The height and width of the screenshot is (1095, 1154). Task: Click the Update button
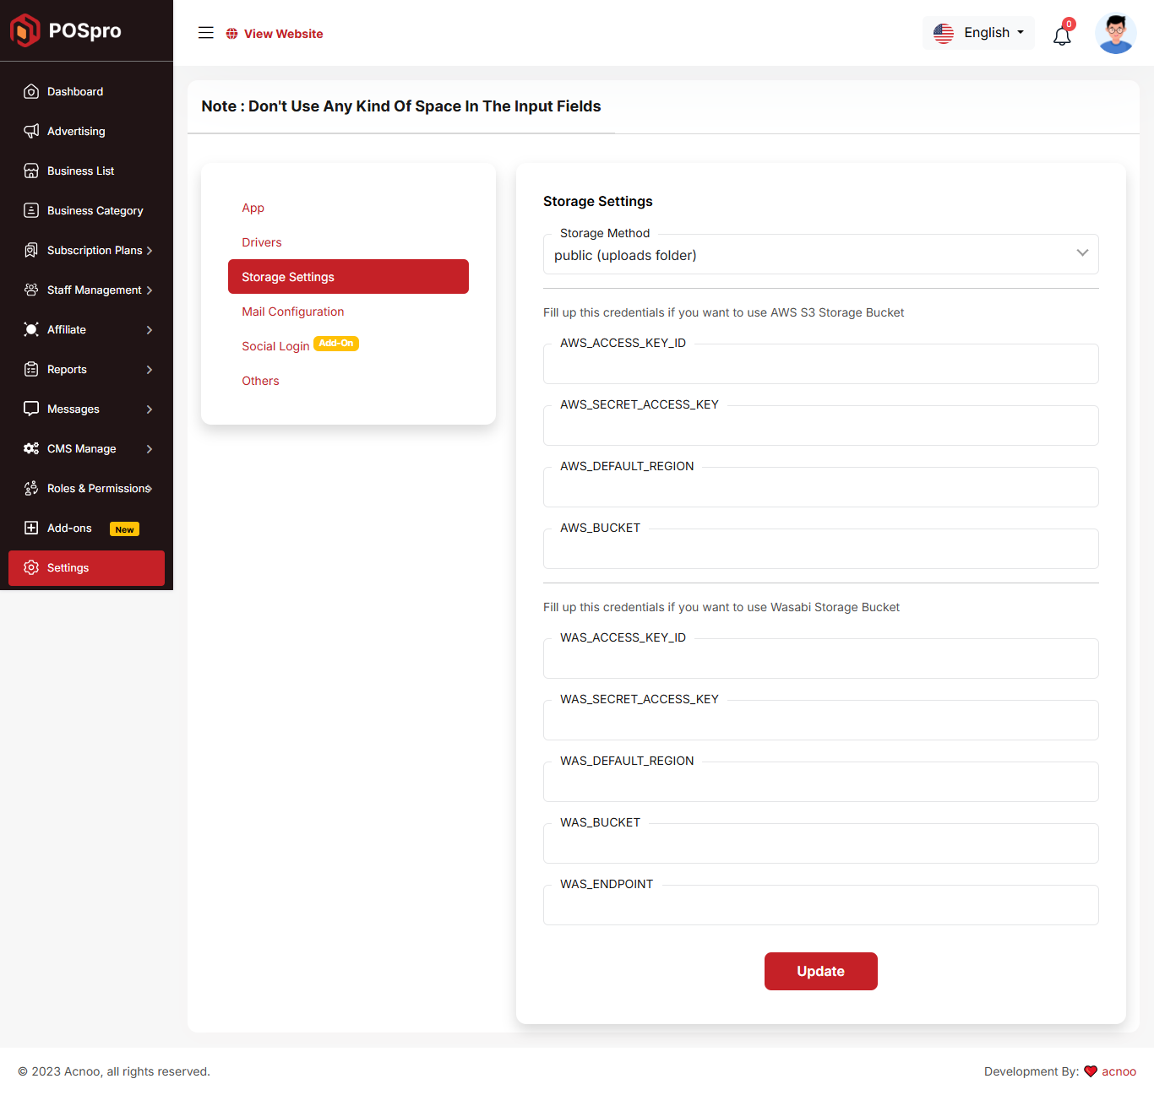click(820, 971)
